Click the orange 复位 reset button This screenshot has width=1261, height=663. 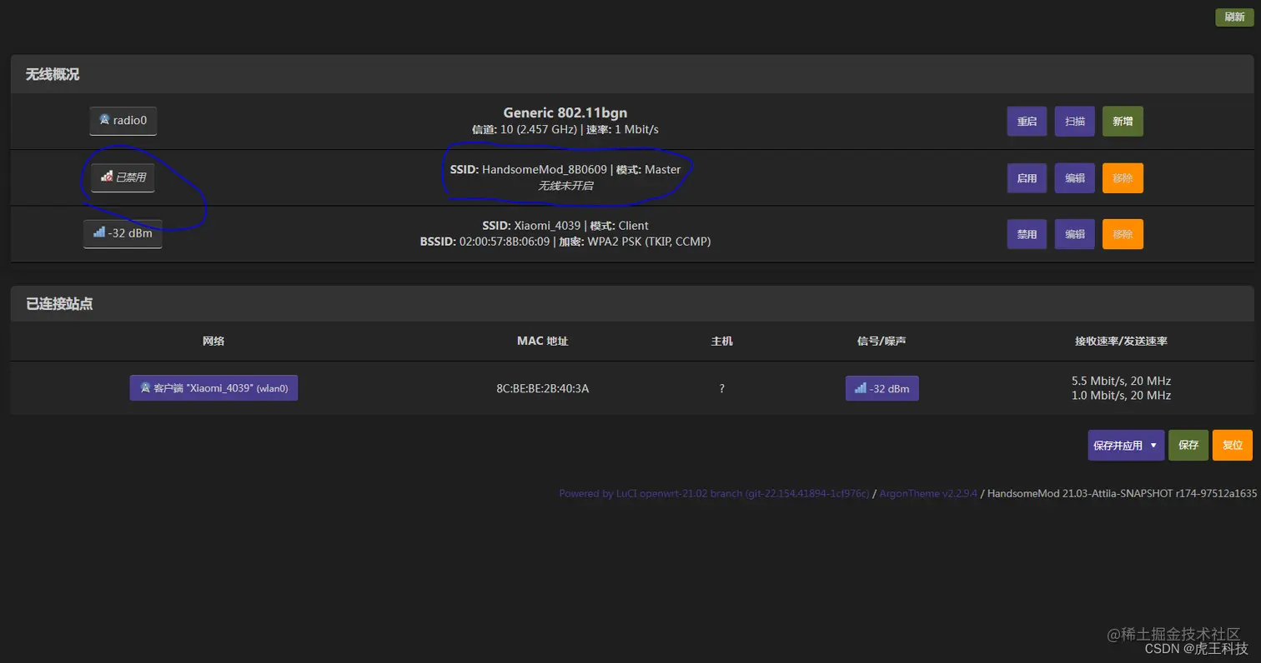click(x=1233, y=446)
